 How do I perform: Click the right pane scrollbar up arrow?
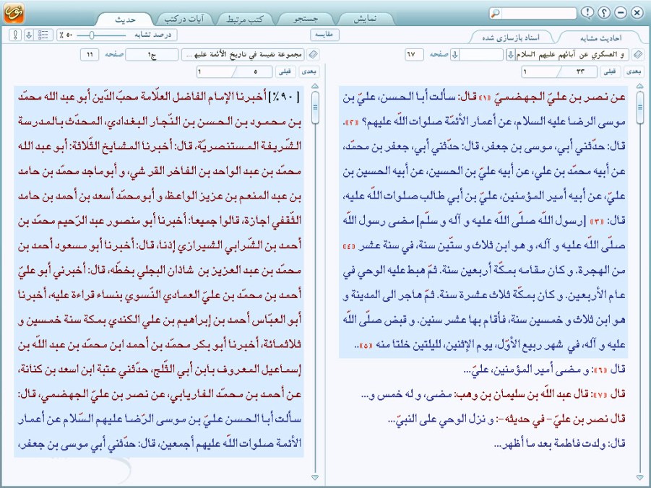click(639, 86)
